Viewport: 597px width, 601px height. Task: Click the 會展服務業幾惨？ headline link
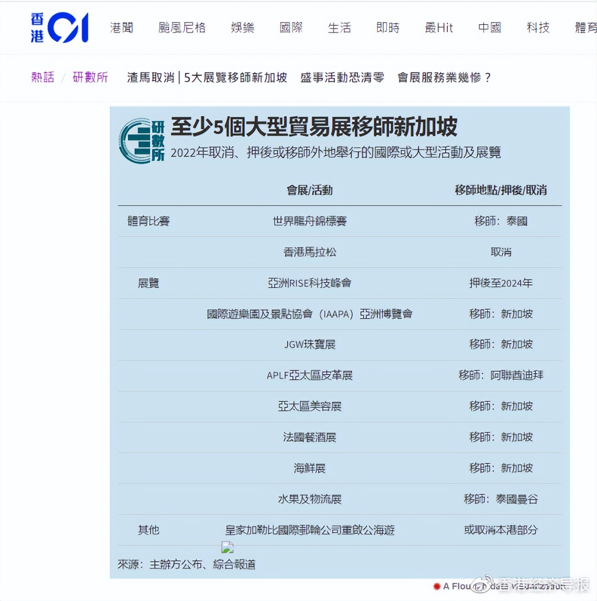pos(444,78)
